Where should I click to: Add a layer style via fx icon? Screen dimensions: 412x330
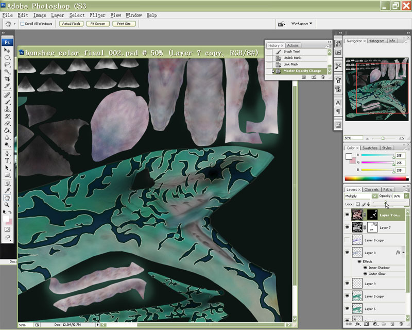pos(357,324)
